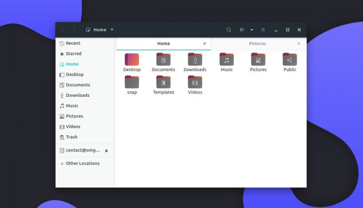This screenshot has height=208, width=363.
Task: Click the search magnifier icon
Action: [x=228, y=30]
